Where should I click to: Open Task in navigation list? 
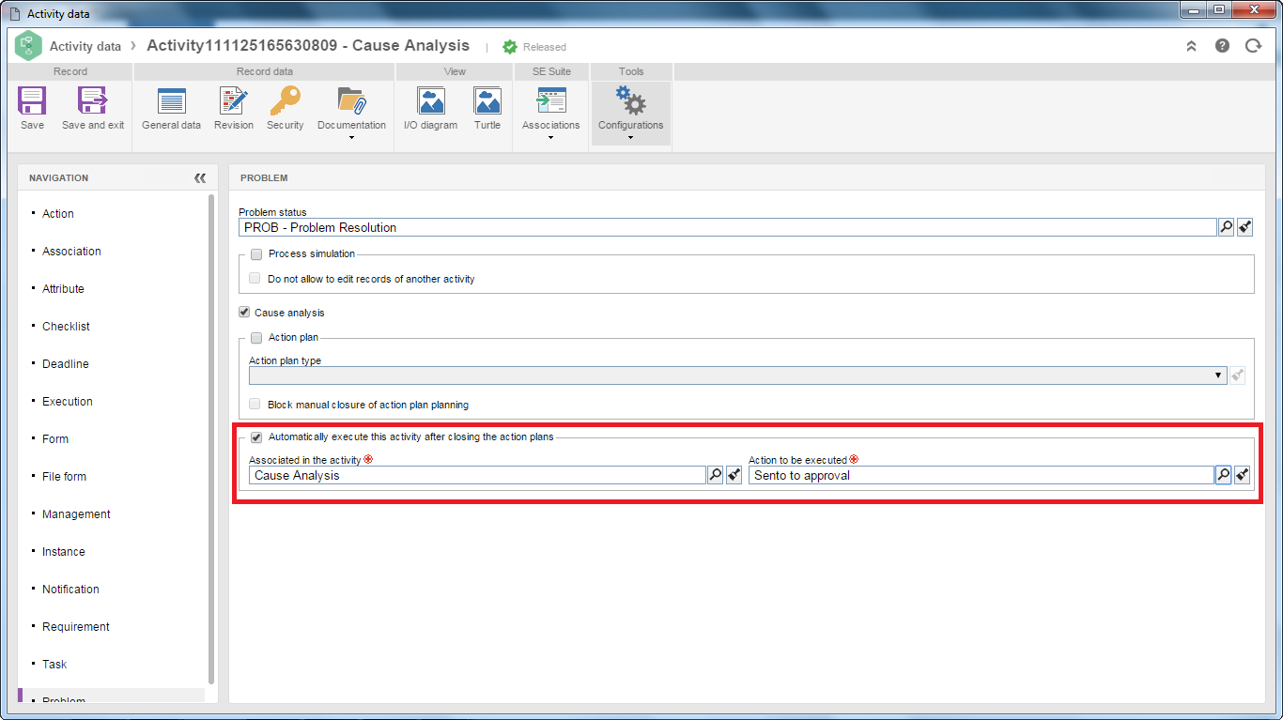pyautogui.click(x=54, y=665)
